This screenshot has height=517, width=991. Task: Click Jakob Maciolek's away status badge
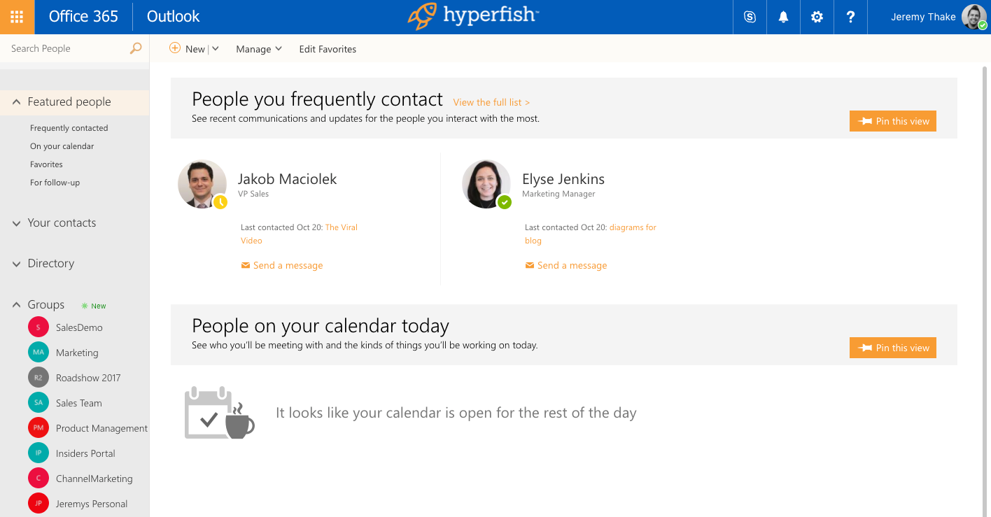[220, 202]
